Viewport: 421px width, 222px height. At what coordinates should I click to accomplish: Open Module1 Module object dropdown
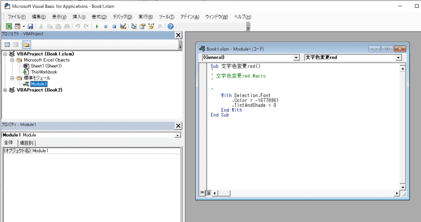tap(178, 135)
